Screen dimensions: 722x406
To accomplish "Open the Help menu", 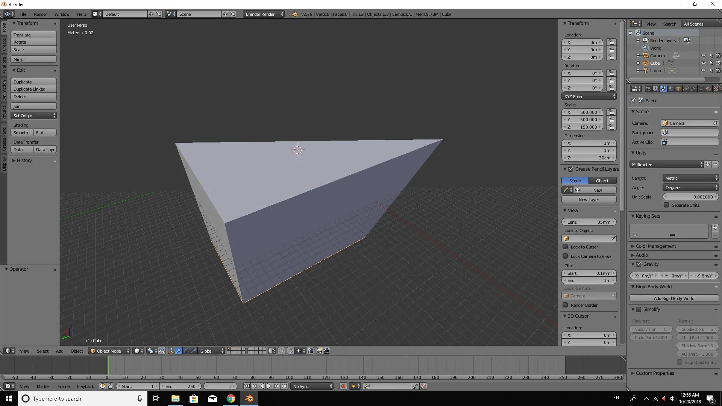I will point(82,14).
